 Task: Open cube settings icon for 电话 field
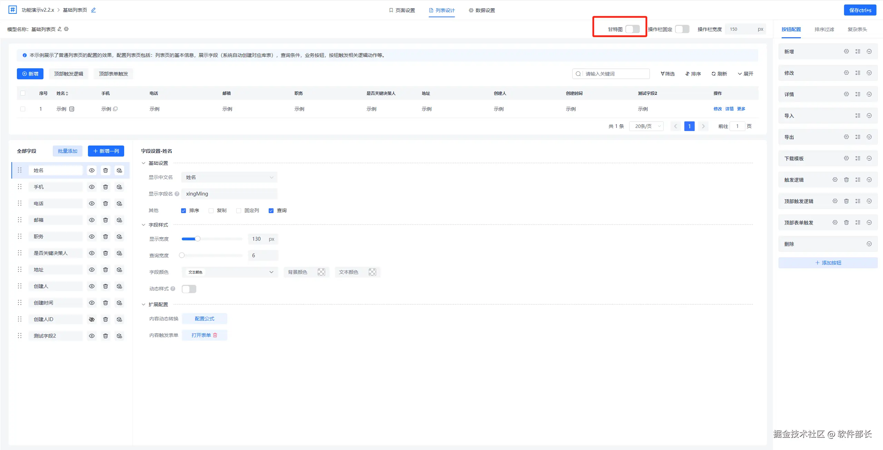119,203
